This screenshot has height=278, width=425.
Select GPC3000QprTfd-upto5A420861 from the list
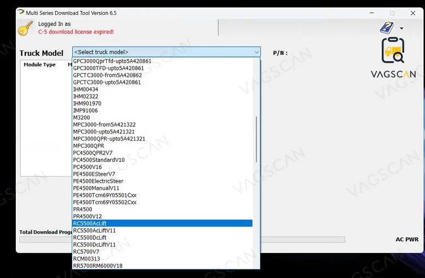[162, 61]
